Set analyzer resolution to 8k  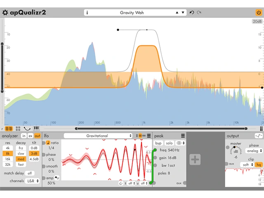click(x=8, y=153)
